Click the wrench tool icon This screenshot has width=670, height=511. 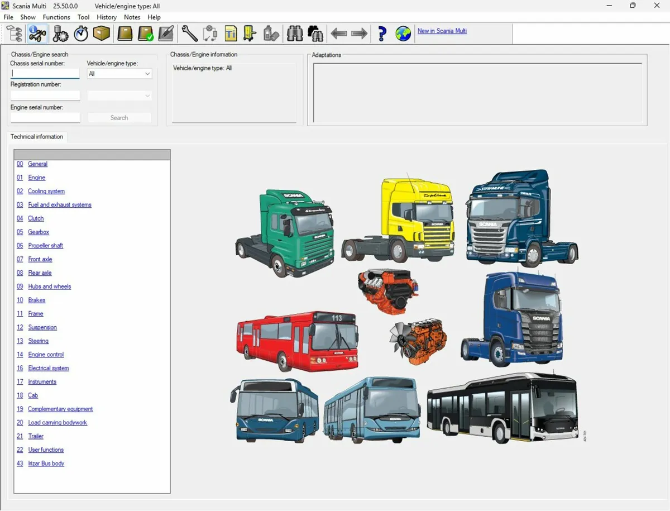tap(189, 34)
